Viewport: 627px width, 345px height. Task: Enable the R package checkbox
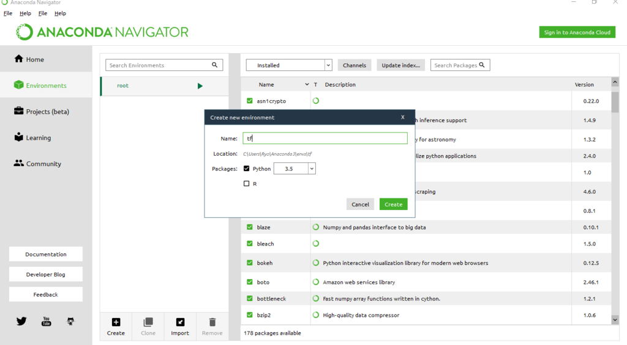[246, 183]
